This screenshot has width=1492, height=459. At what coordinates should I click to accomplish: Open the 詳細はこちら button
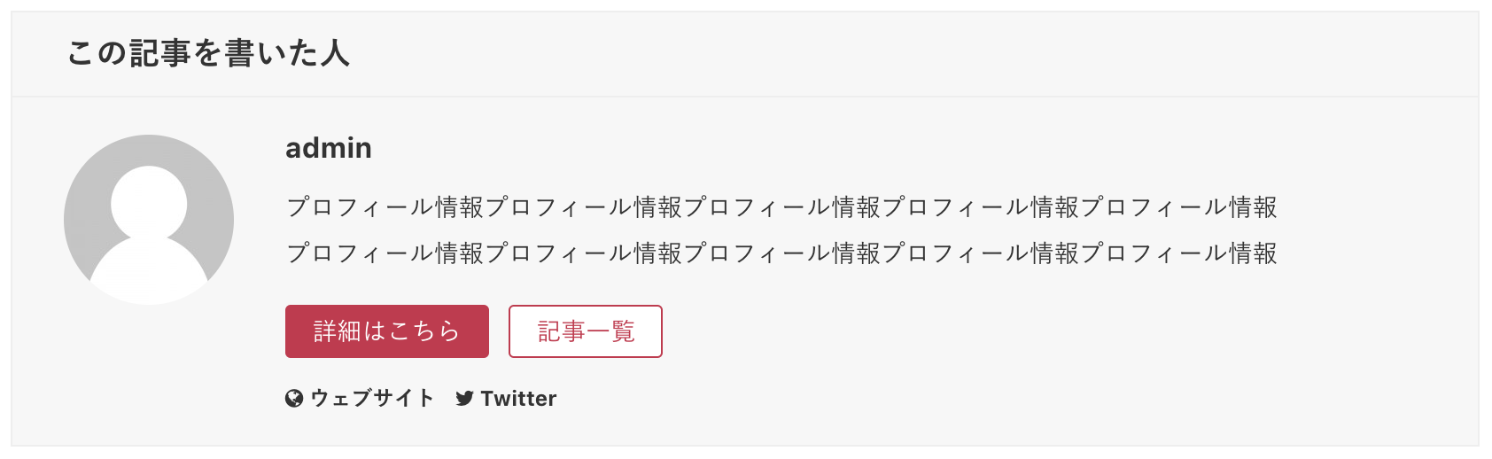(387, 331)
